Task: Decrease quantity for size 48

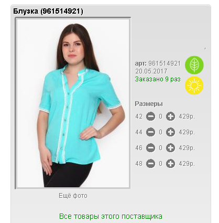Action: coord(150,164)
